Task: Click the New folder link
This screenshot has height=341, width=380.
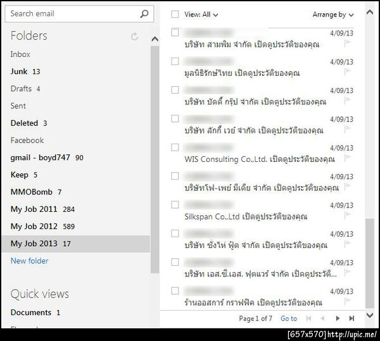Action: [29, 261]
